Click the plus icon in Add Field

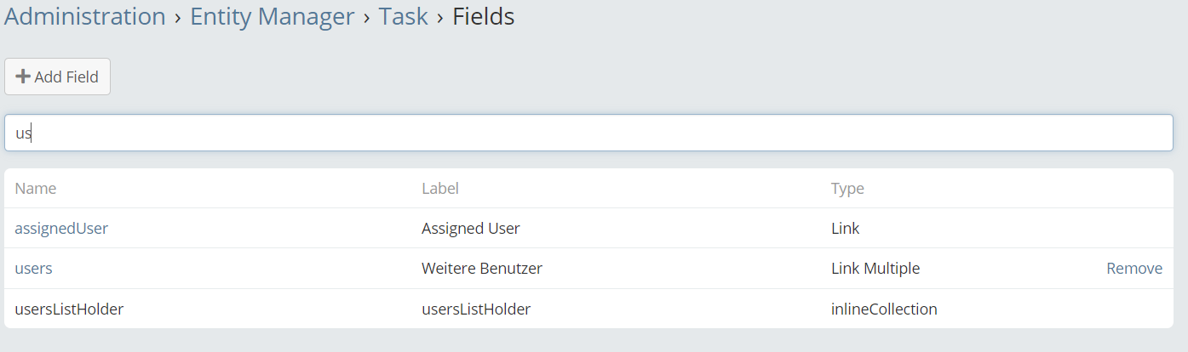pos(23,77)
